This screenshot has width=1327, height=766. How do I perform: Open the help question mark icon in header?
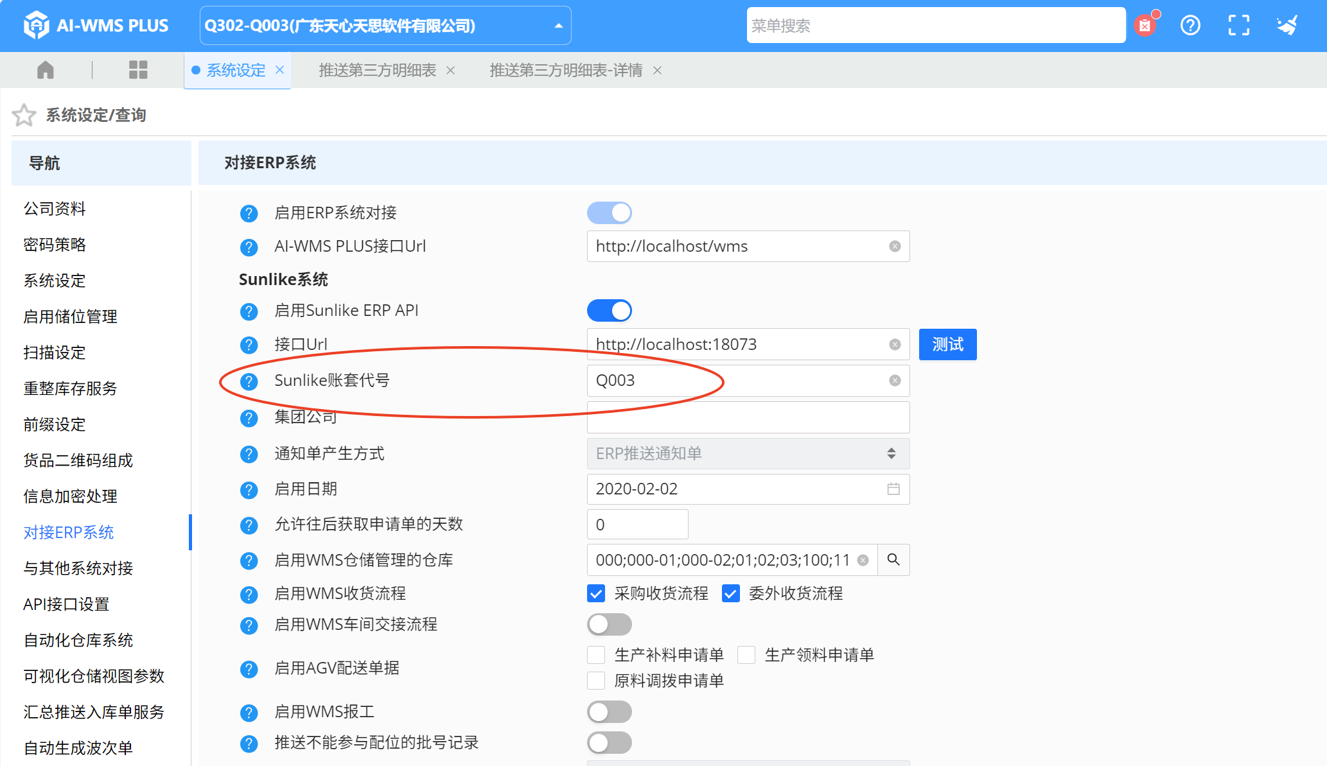pyautogui.click(x=1190, y=26)
